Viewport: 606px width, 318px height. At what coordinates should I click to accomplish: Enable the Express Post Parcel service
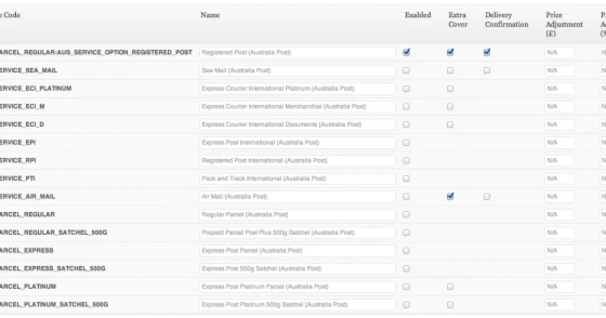point(407,251)
